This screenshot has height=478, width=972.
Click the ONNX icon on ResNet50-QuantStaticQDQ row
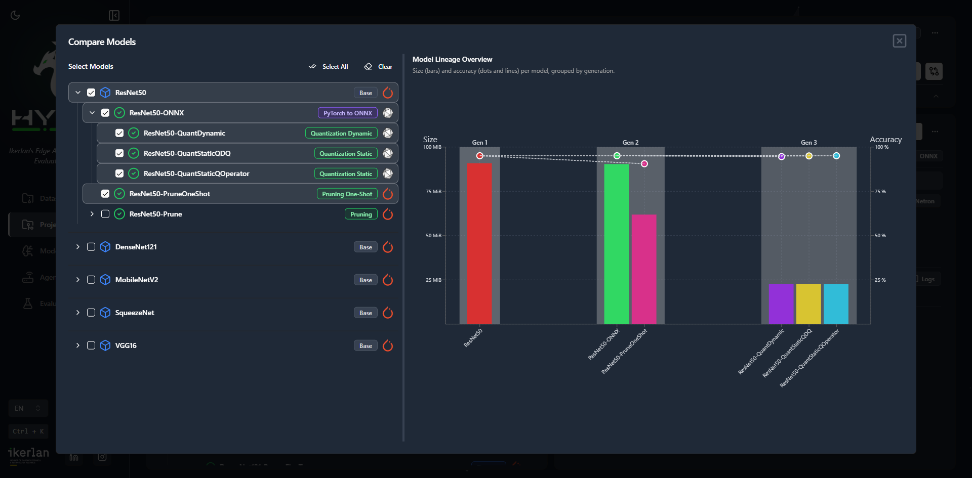388,153
